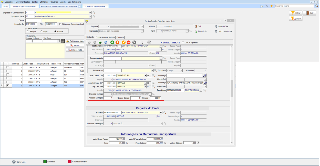Uncheck the selected row 2566242 checkbox
Viewport: 320px width, 166px height.
coord(8,86)
